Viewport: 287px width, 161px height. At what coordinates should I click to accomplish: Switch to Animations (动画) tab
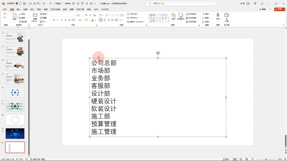(46, 9)
